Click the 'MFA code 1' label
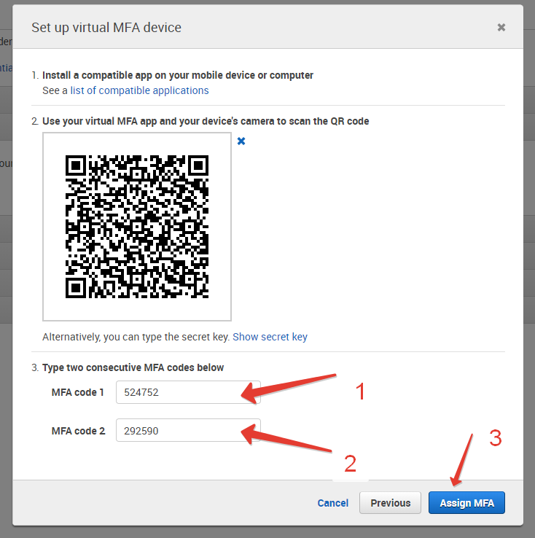 point(77,392)
